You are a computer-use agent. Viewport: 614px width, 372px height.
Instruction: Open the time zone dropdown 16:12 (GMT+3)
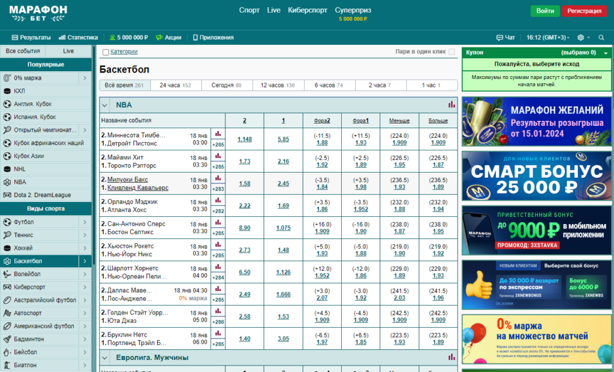tap(548, 38)
